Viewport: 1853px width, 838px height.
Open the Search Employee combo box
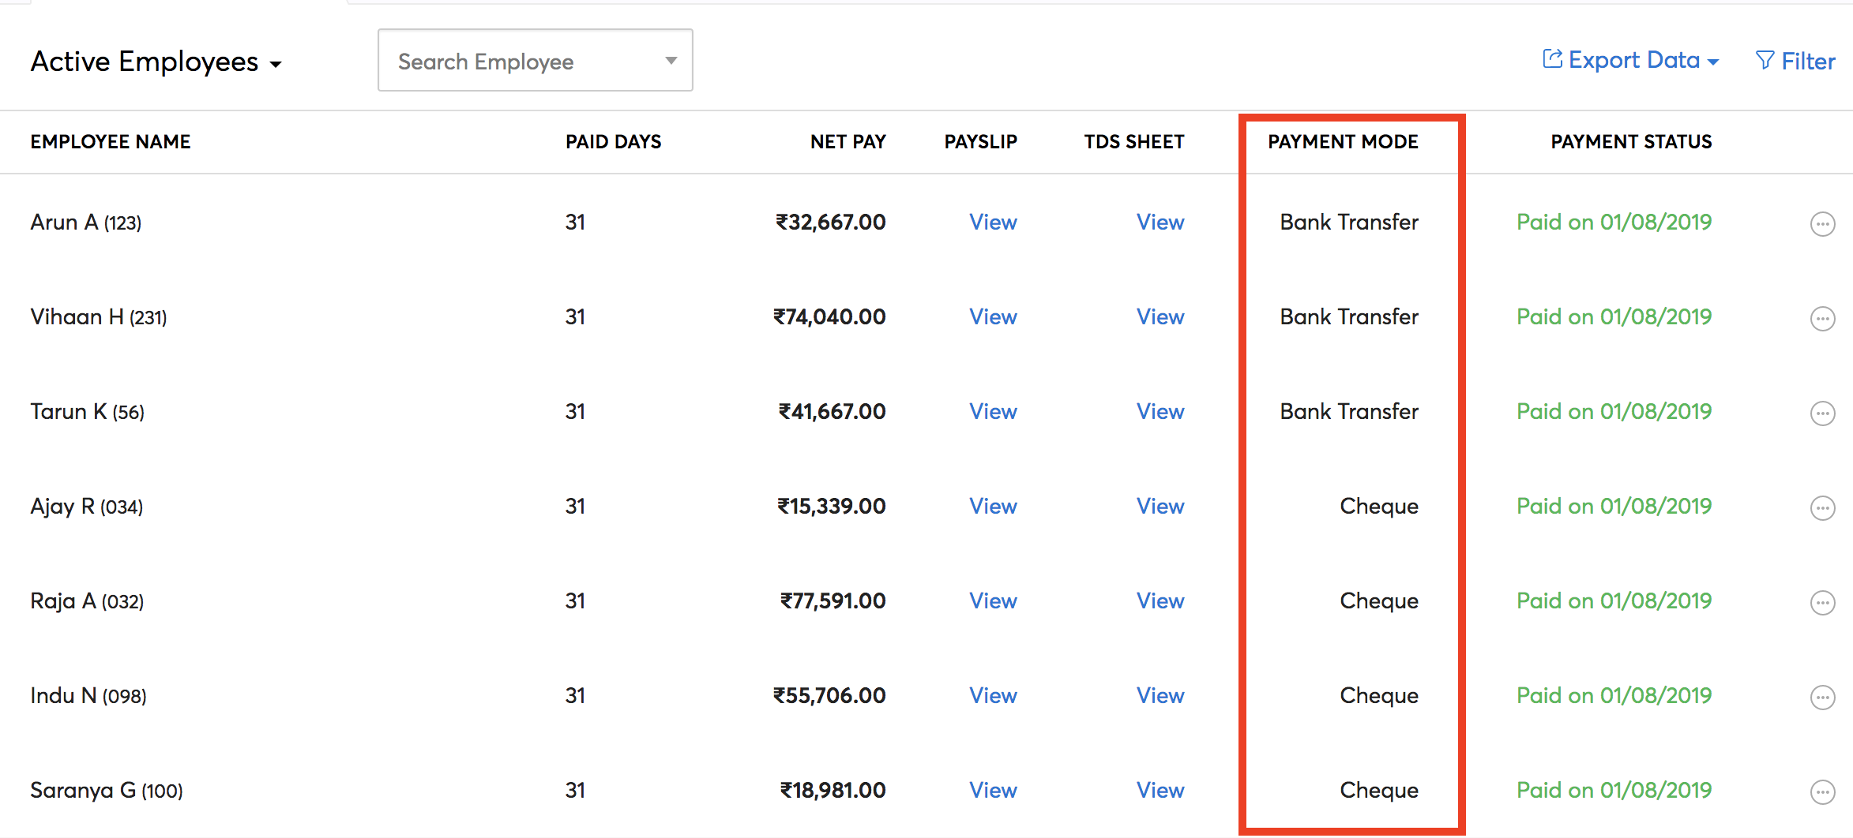pos(535,61)
